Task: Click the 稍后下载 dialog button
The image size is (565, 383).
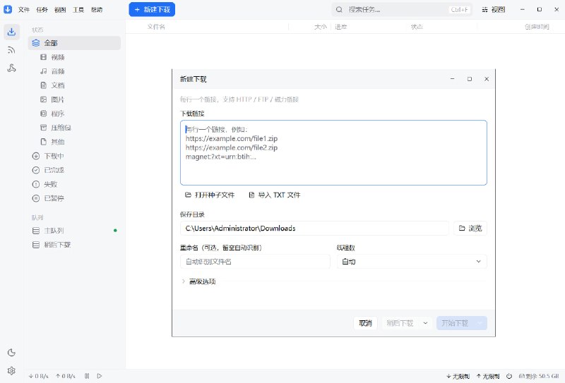Action: pyautogui.click(x=400, y=323)
